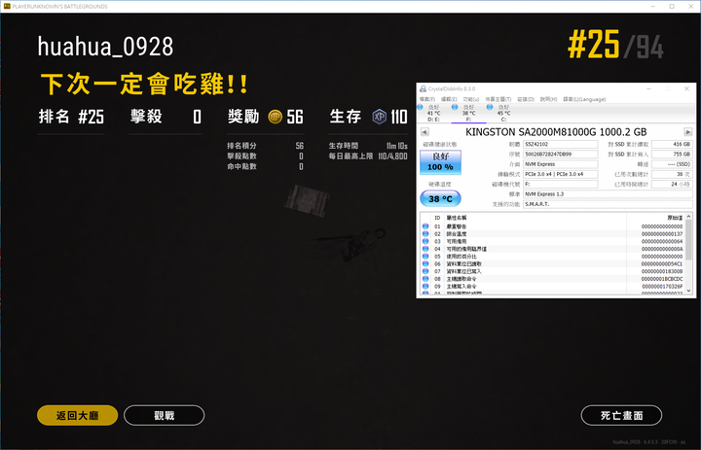
Task: Click raw value 00000000054C1 in row 06
Action: click(662, 263)
